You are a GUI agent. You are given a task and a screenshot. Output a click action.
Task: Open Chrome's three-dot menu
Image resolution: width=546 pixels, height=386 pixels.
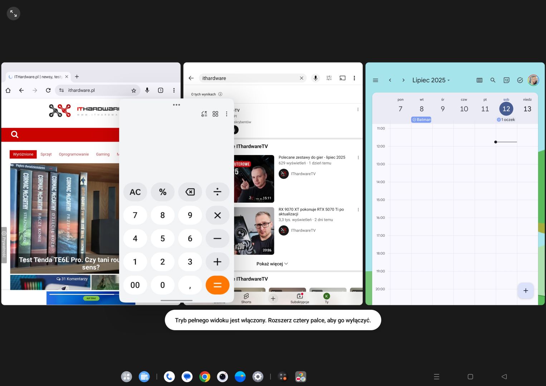pyautogui.click(x=174, y=90)
